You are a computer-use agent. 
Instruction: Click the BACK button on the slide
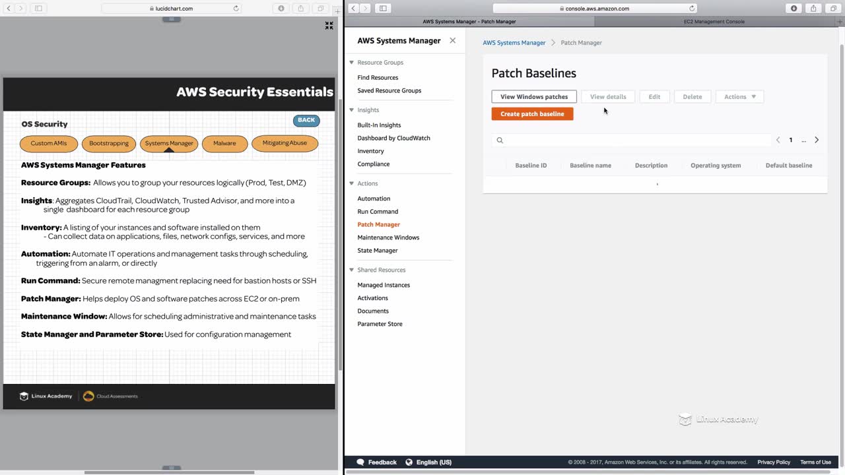[306, 120]
